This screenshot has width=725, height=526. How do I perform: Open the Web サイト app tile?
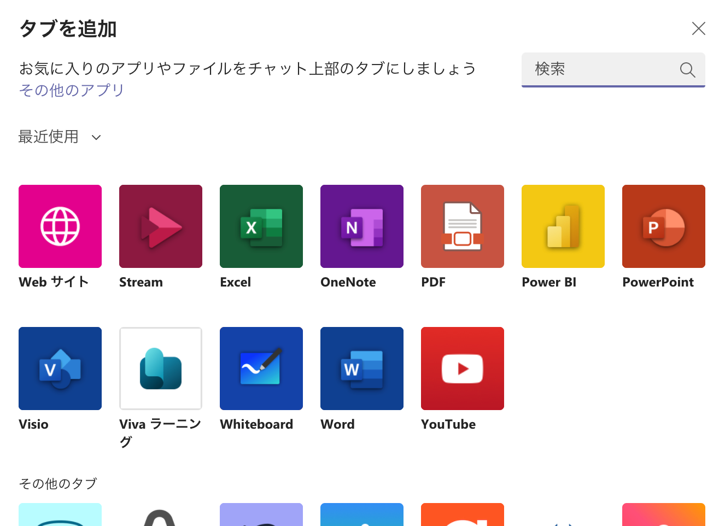(60, 226)
